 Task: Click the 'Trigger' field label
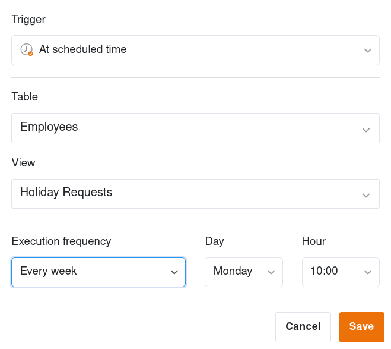pyautogui.click(x=28, y=20)
